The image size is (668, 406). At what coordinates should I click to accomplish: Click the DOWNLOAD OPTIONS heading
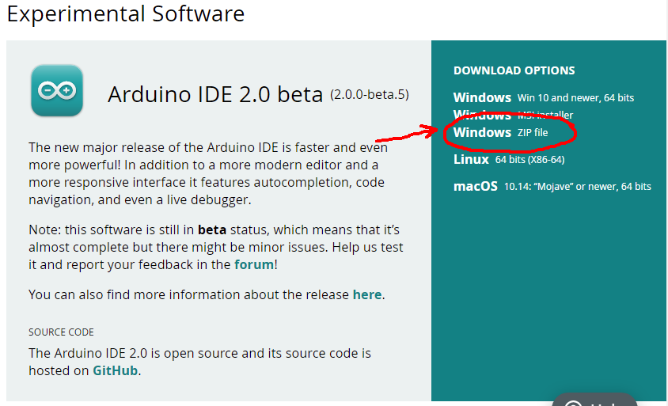(514, 70)
